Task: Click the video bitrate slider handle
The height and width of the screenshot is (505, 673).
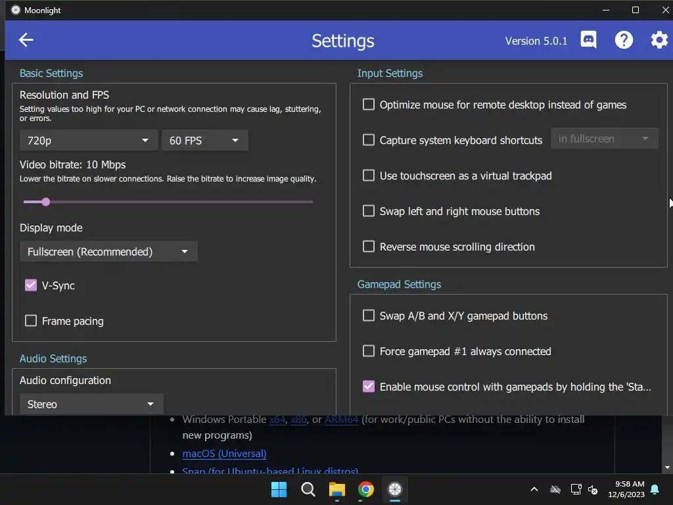Action: click(46, 202)
